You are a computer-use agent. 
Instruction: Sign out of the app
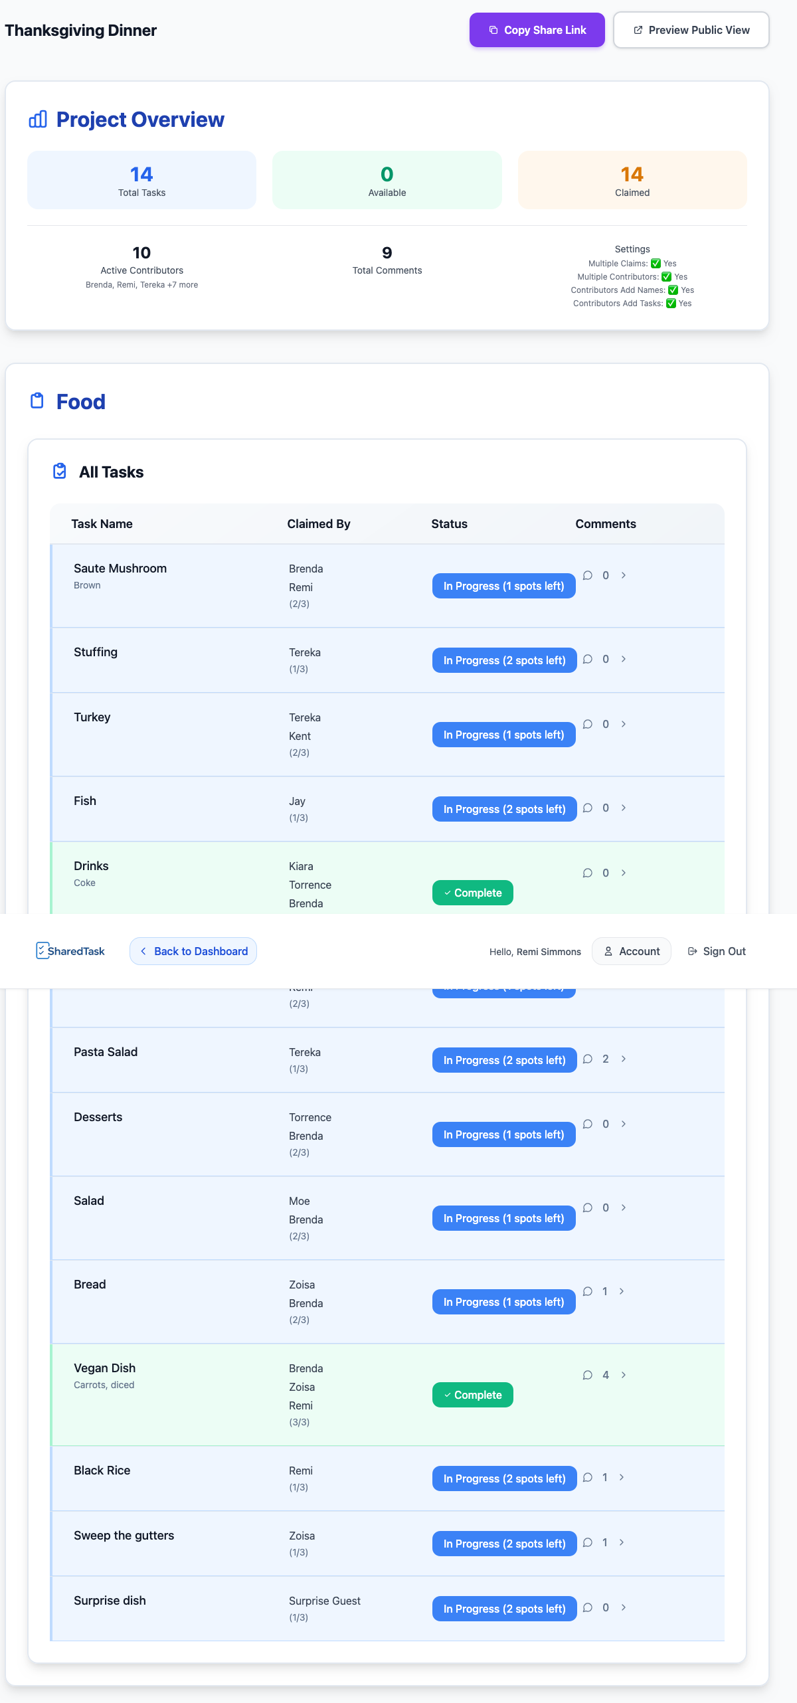pos(717,951)
